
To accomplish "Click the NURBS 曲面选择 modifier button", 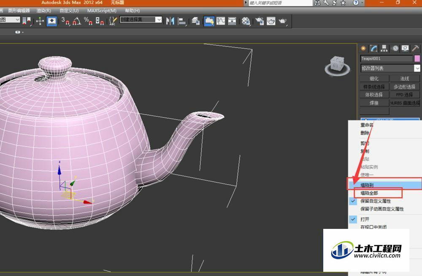I will [x=405, y=103].
